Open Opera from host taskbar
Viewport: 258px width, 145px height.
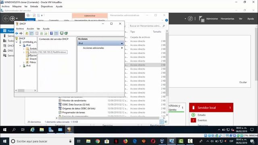153,141
